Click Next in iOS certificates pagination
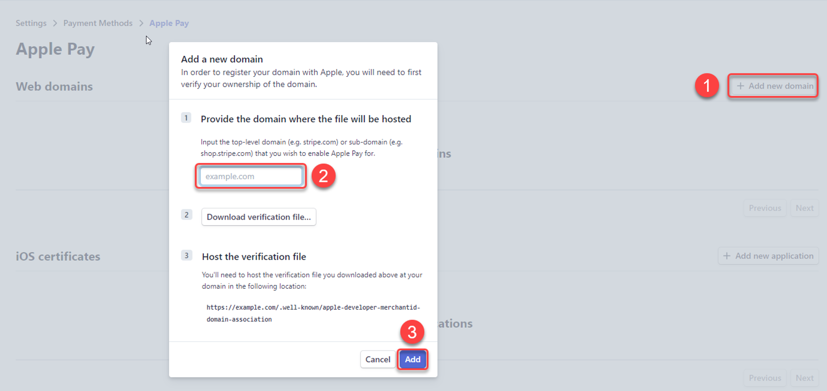The image size is (827, 391). point(804,378)
